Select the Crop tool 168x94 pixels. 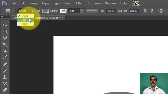5,51
